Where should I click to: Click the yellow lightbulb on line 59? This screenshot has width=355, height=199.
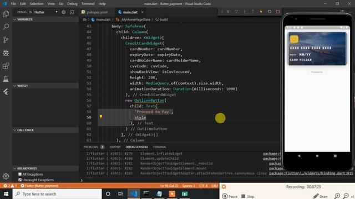(101, 117)
